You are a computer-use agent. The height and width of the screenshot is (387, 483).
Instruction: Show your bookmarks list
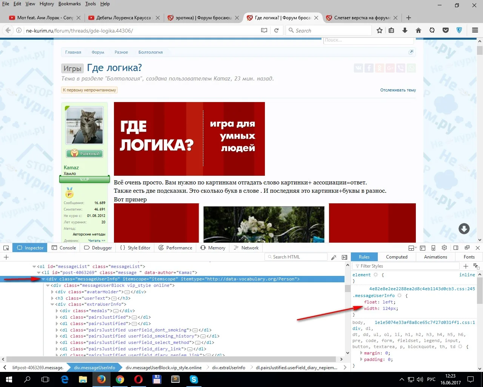click(392, 30)
